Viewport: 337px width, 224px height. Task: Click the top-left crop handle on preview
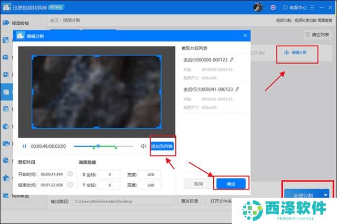click(x=33, y=57)
